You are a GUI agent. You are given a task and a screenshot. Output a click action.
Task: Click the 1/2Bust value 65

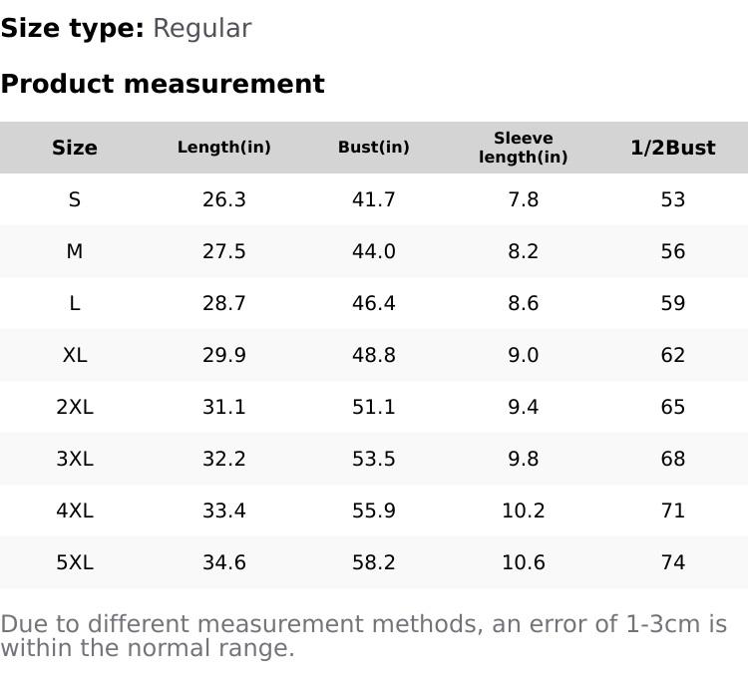[673, 407]
